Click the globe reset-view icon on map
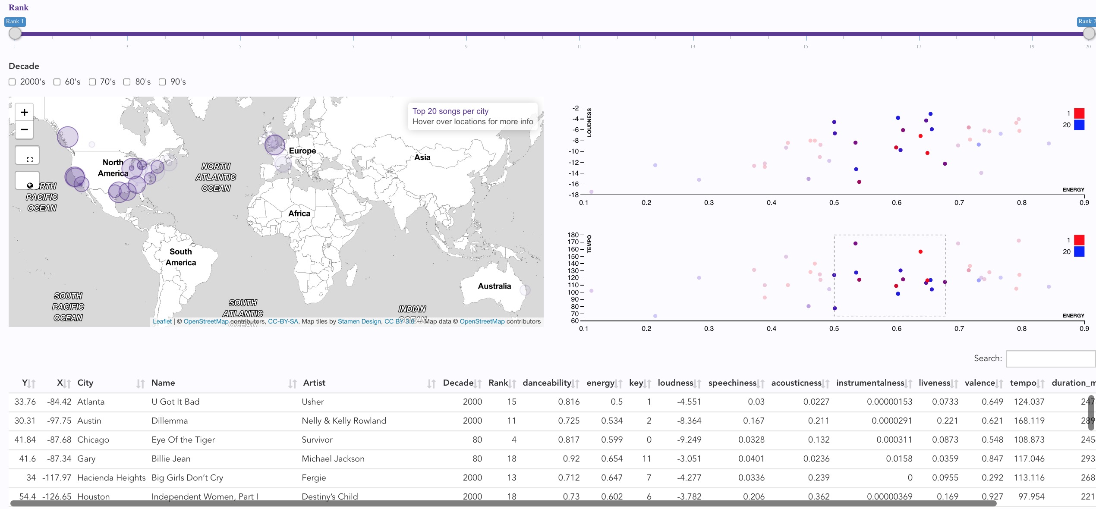1096x509 pixels. click(x=29, y=185)
